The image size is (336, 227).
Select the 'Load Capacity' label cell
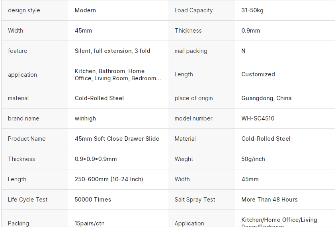(x=193, y=10)
